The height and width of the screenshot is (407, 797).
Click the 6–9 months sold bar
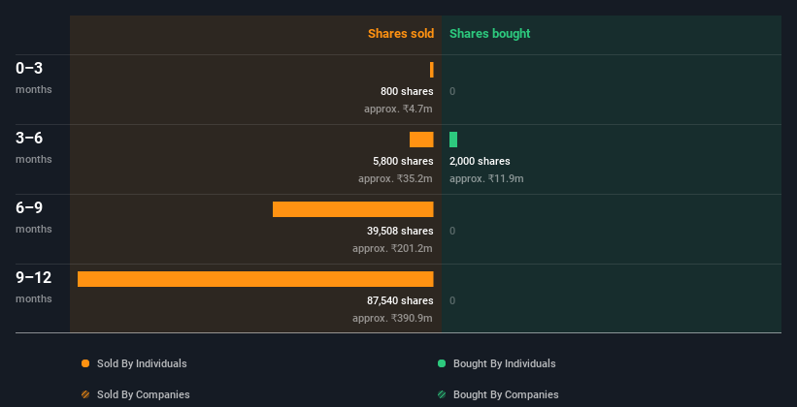(353, 209)
